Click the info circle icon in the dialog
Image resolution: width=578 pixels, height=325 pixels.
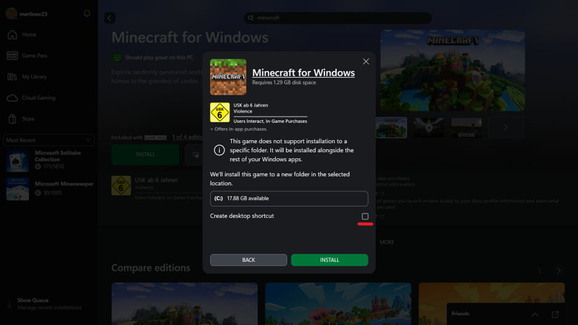point(219,150)
